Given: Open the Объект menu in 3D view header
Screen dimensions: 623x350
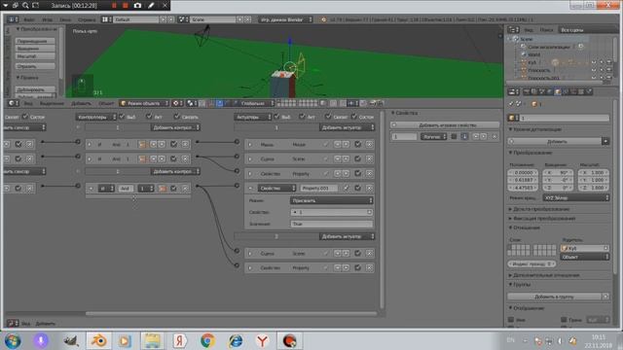Looking at the screenshot, I should (x=106, y=103).
